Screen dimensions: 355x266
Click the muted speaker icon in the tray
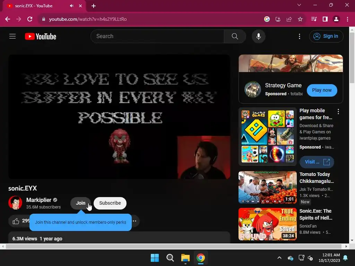(310, 258)
